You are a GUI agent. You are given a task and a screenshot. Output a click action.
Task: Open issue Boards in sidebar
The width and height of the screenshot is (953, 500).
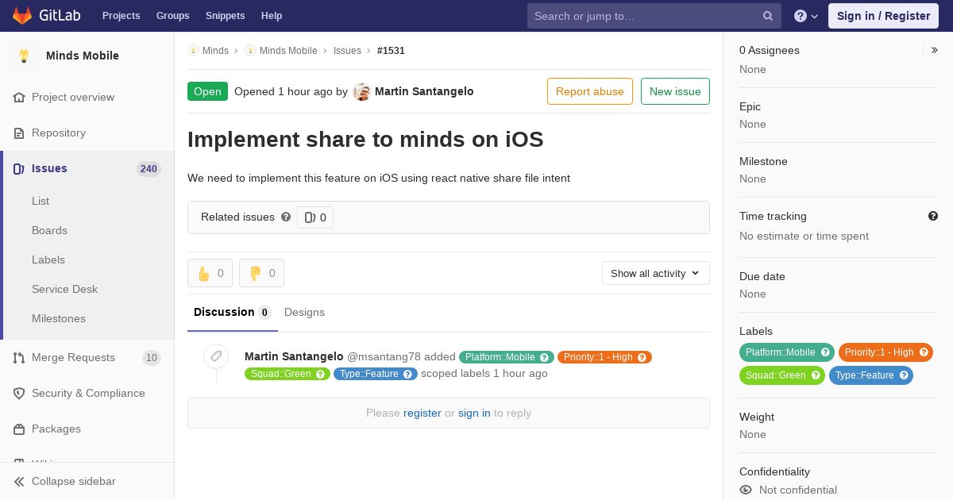[49, 230]
